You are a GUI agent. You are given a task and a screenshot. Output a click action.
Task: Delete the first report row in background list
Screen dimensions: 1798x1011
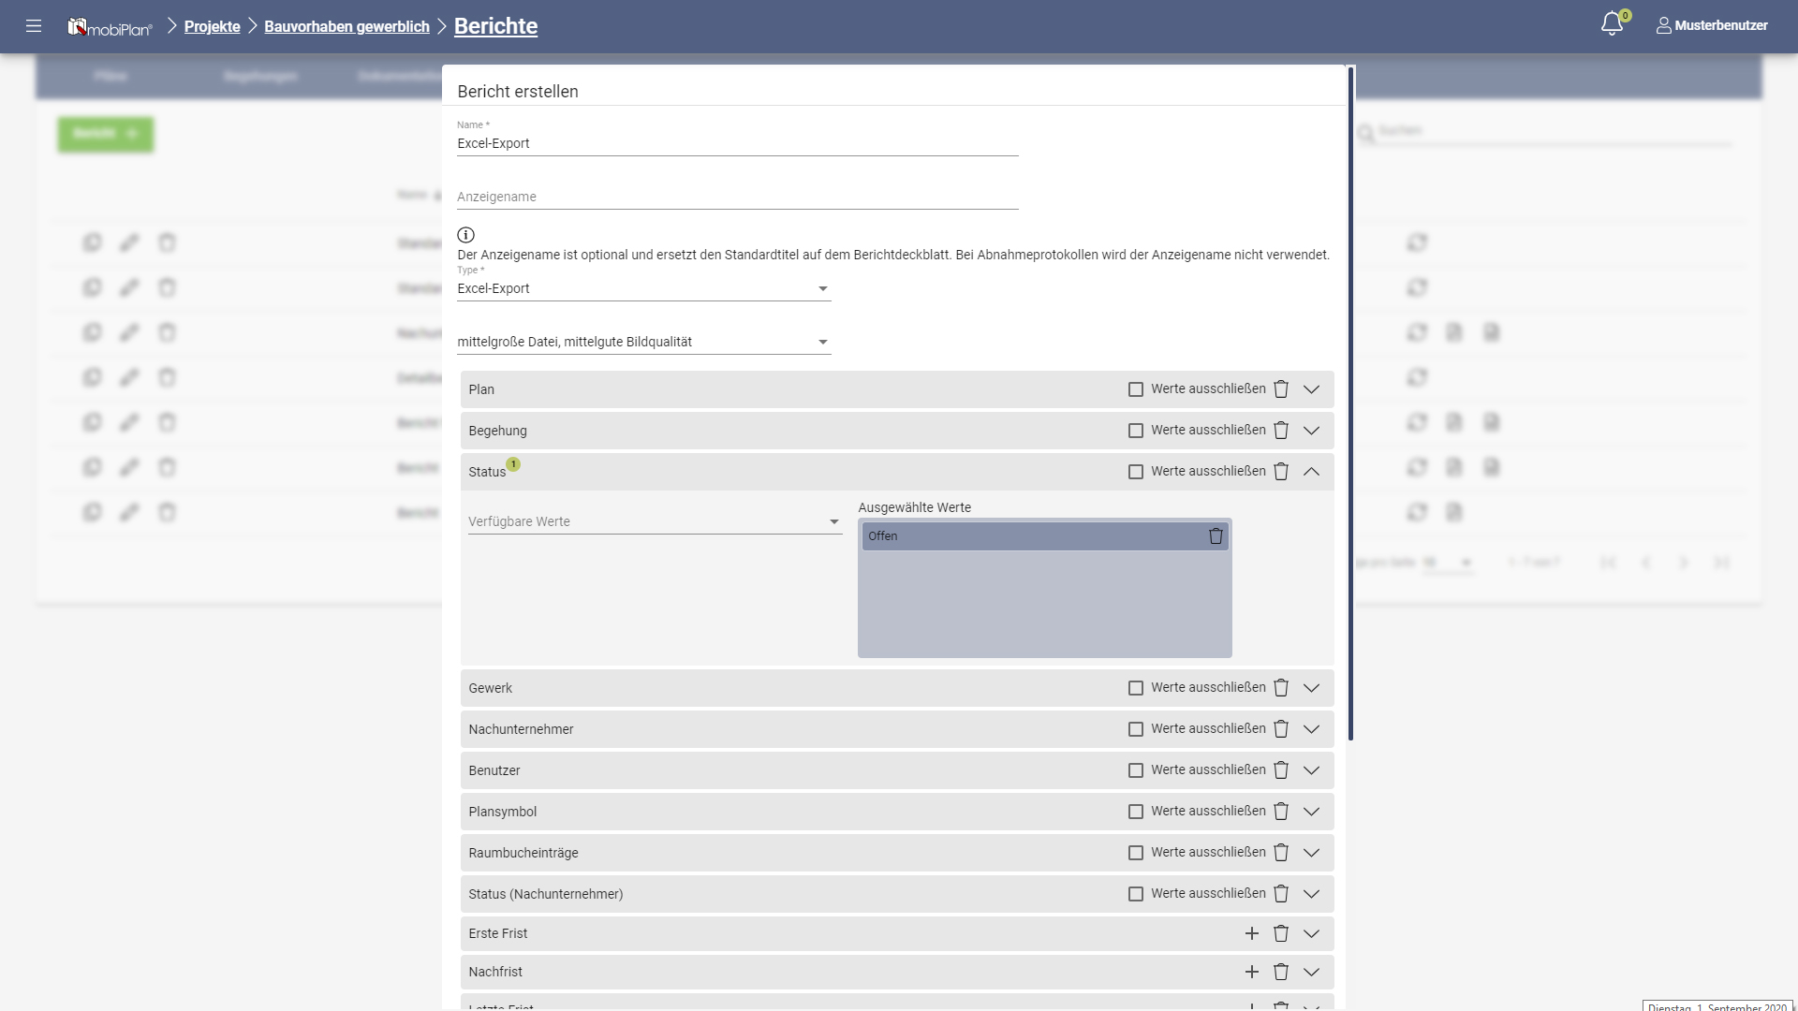pos(167,242)
